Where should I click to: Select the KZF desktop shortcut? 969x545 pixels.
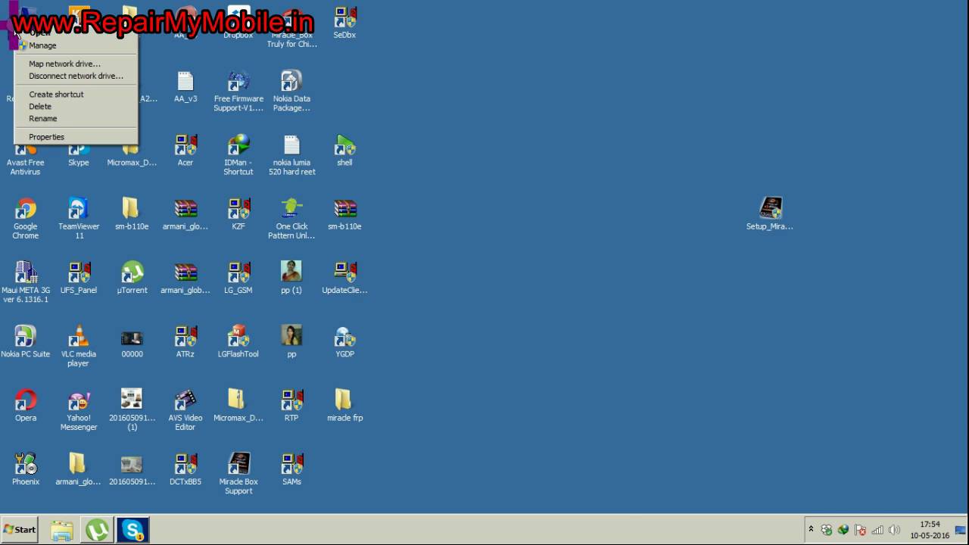[238, 213]
